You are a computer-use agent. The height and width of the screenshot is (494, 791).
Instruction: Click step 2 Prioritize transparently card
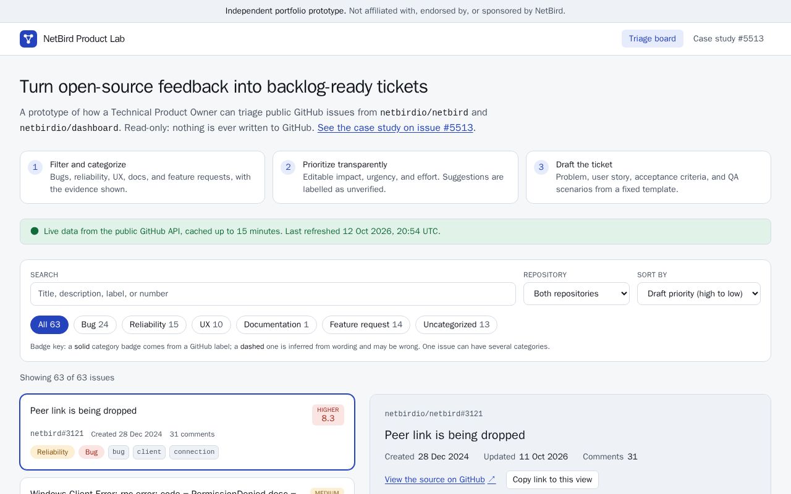click(x=395, y=177)
